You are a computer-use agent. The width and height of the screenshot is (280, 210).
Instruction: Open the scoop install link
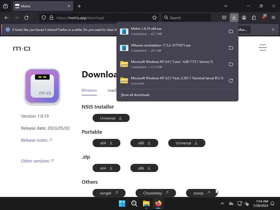point(202,193)
